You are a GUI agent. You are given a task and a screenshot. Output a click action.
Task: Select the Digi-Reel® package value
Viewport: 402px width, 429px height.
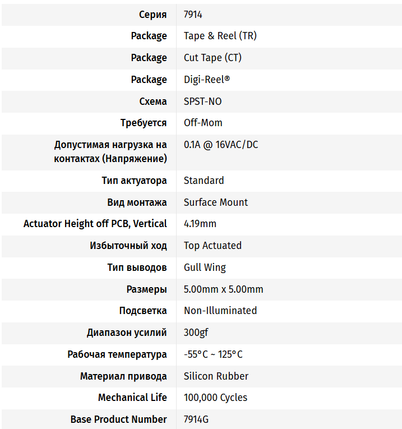[x=207, y=80]
